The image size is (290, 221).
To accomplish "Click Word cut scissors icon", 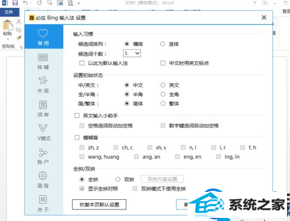I will click(x=19, y=21).
